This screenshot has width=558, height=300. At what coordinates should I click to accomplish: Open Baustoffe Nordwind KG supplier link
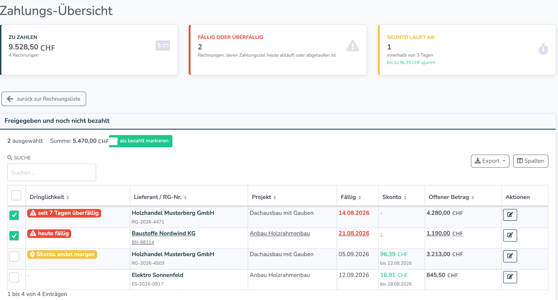(163, 233)
